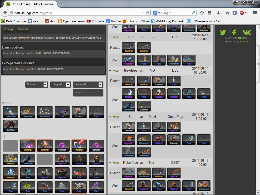Screen dimensions: 260x195
Task: Select the Legendary item placed in Pokerface vs Titan
Action: (x=129, y=173)
